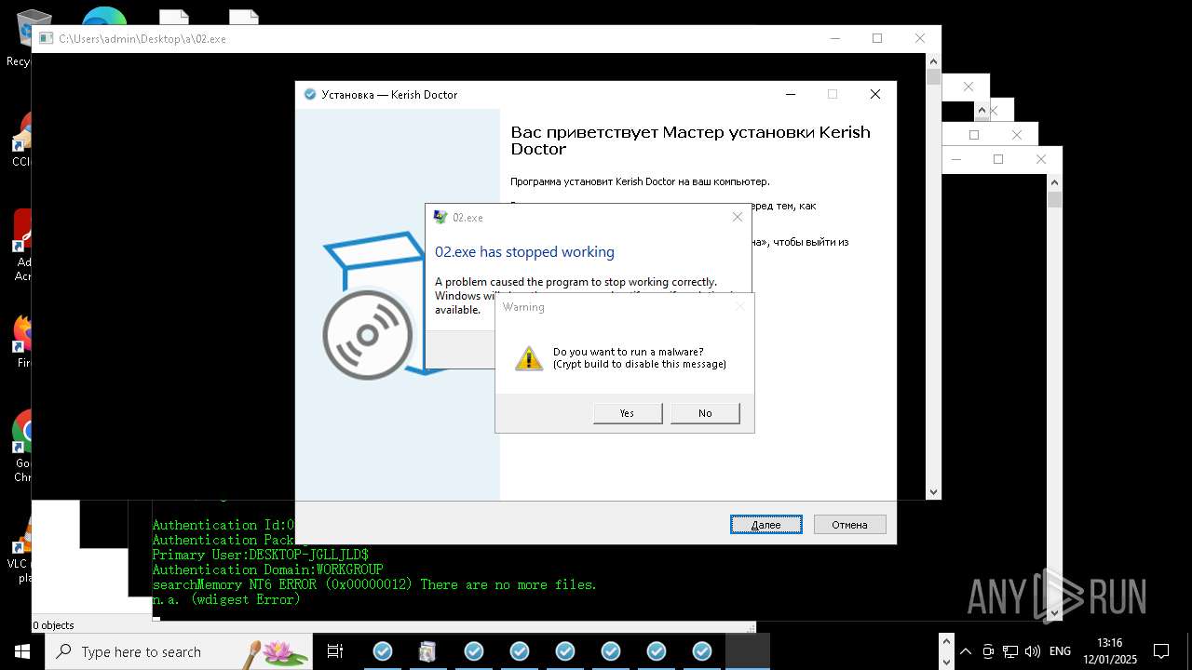Click the console icon in the 02.exe window title bar
Viewport: 1192px width, 670px height.
(46, 39)
